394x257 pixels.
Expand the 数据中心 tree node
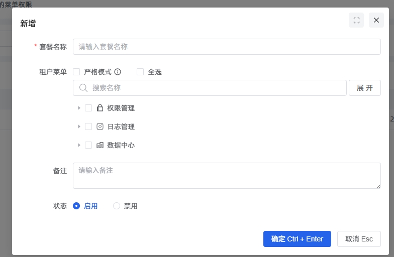79,145
